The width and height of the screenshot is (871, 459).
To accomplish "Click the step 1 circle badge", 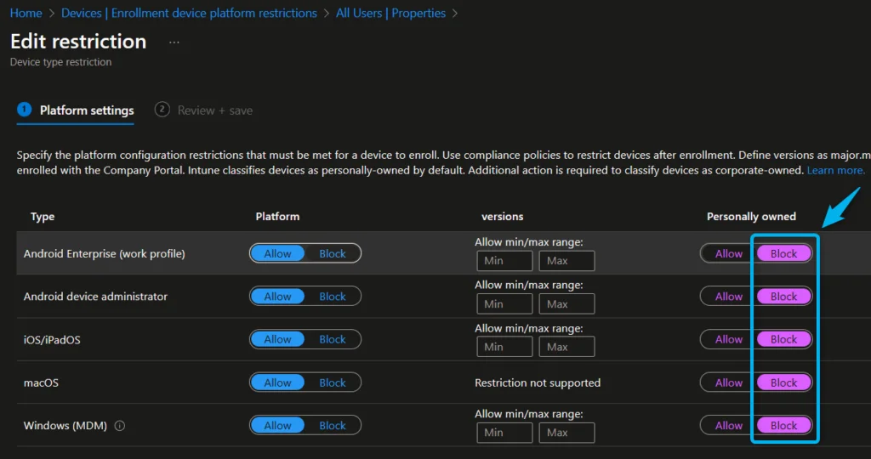I will click(24, 110).
